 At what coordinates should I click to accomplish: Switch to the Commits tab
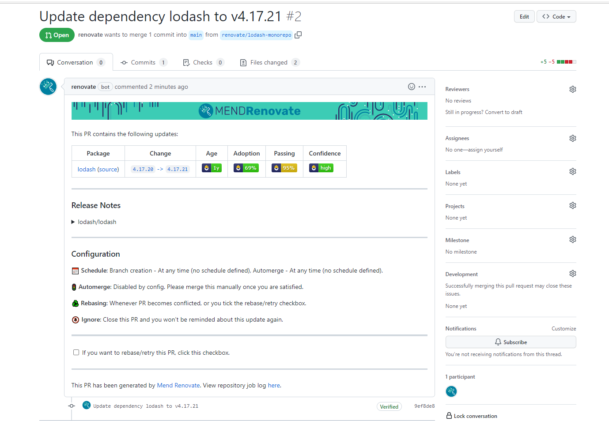[x=144, y=62]
